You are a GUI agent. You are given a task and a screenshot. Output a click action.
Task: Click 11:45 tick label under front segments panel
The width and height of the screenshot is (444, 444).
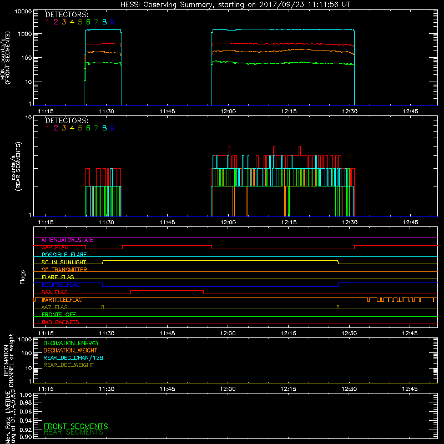coord(168,112)
